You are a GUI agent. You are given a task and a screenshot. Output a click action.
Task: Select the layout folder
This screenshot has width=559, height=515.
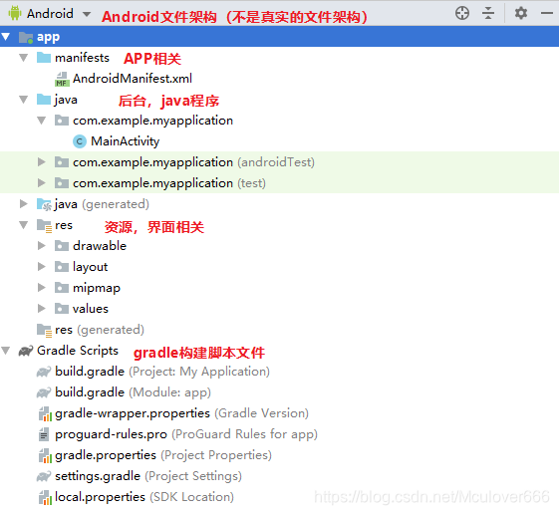[91, 267]
